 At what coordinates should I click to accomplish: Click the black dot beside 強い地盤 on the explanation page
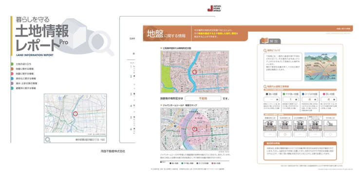267,94
